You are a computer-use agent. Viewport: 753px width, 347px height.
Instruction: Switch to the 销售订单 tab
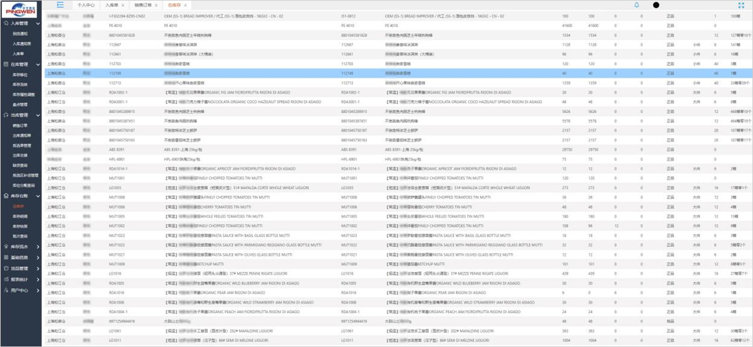click(x=142, y=5)
